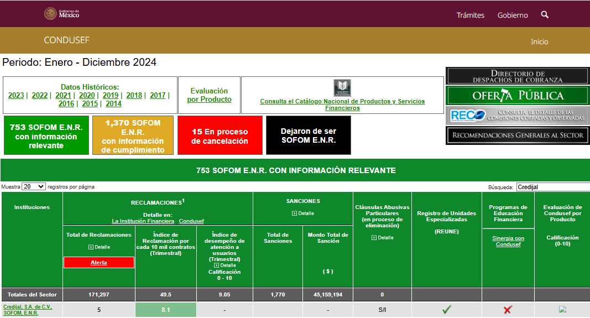This screenshot has height=318, width=590.
Task: Click sector total 45,159,194 cell
Action: point(328,295)
